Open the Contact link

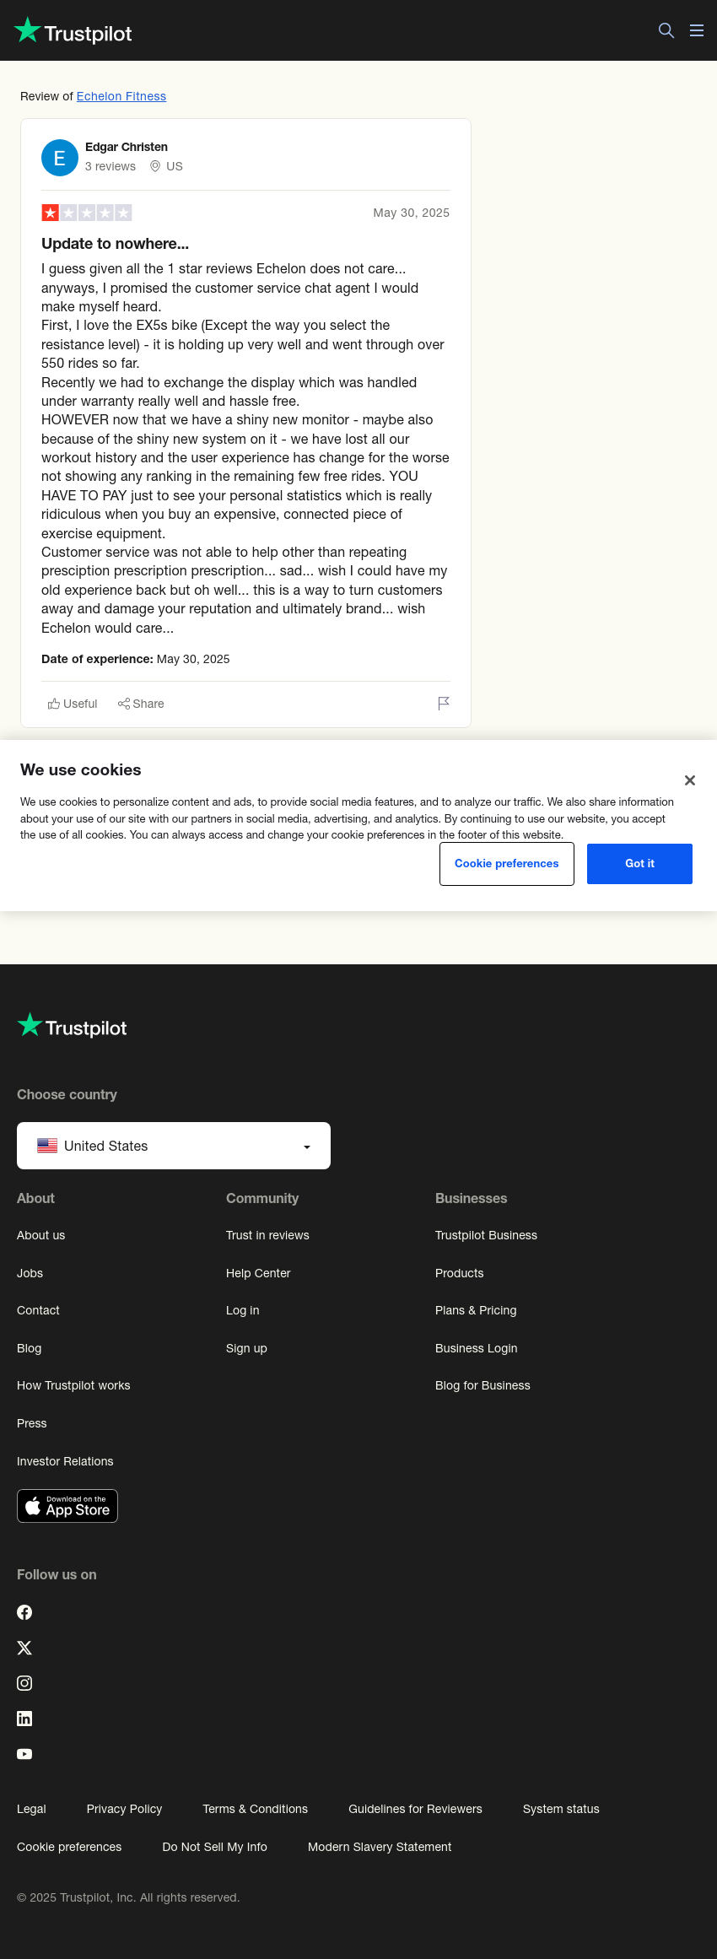point(39,1310)
